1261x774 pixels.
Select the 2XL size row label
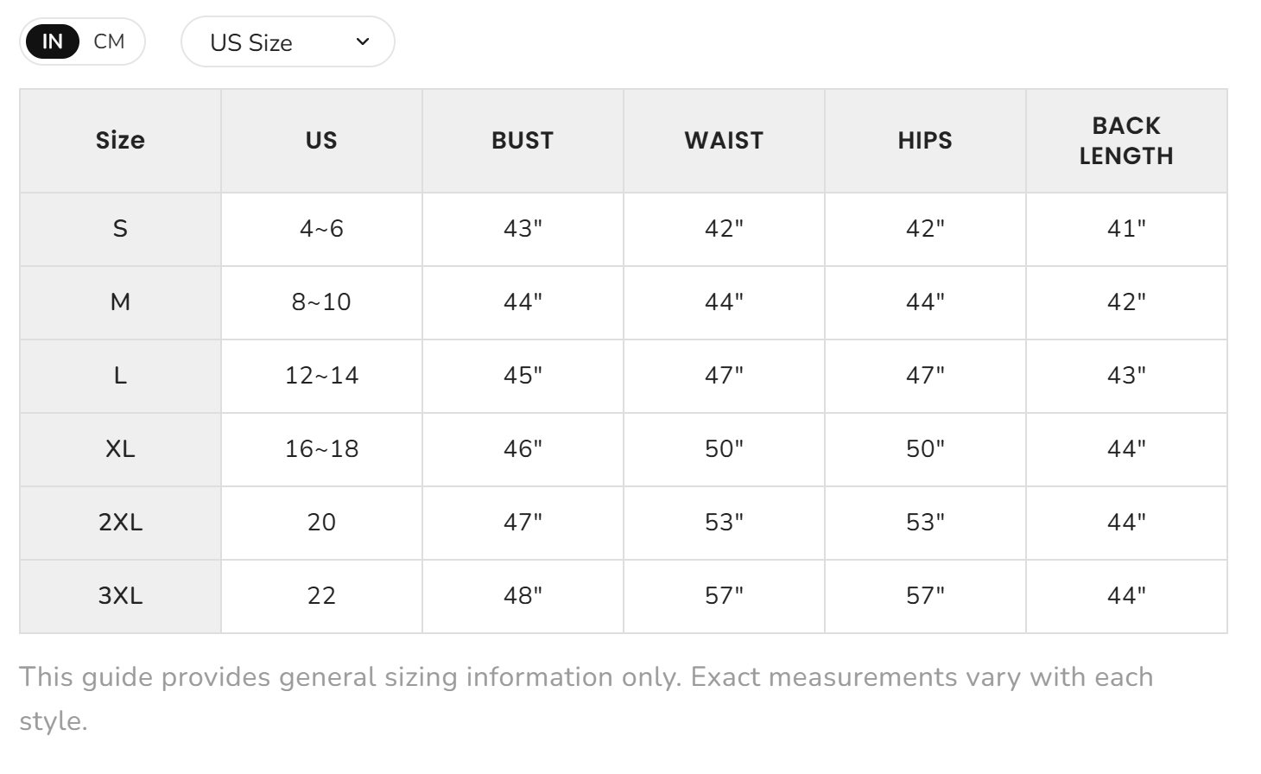(x=120, y=523)
